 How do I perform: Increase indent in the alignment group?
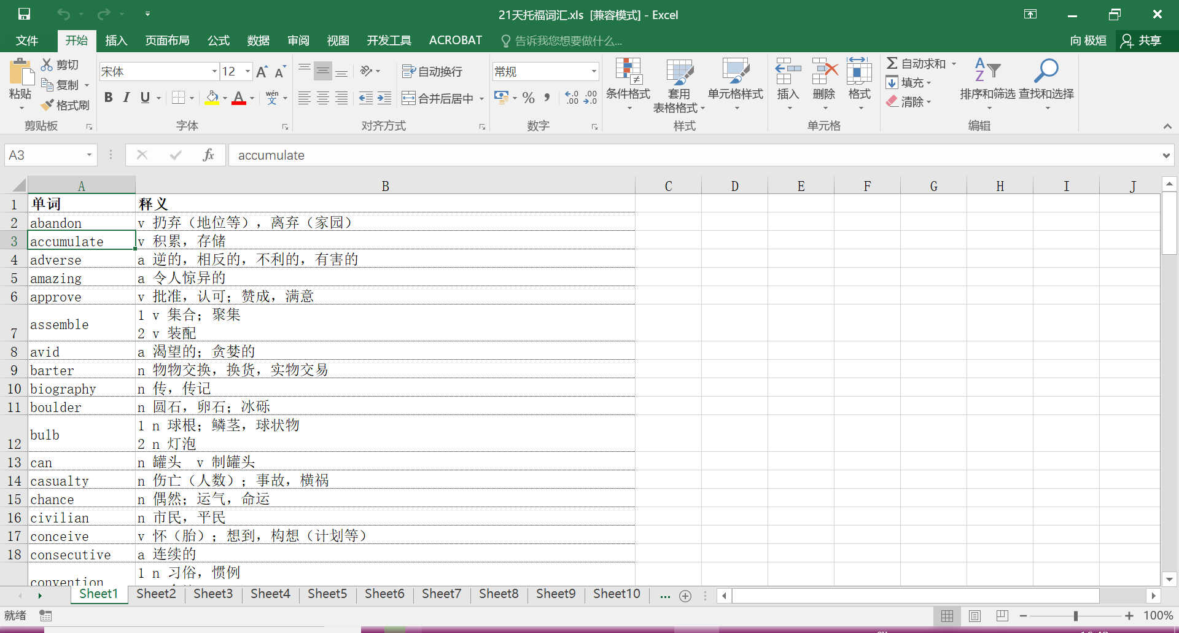[384, 98]
